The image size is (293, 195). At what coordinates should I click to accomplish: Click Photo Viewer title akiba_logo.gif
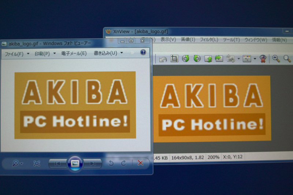tap(23, 44)
